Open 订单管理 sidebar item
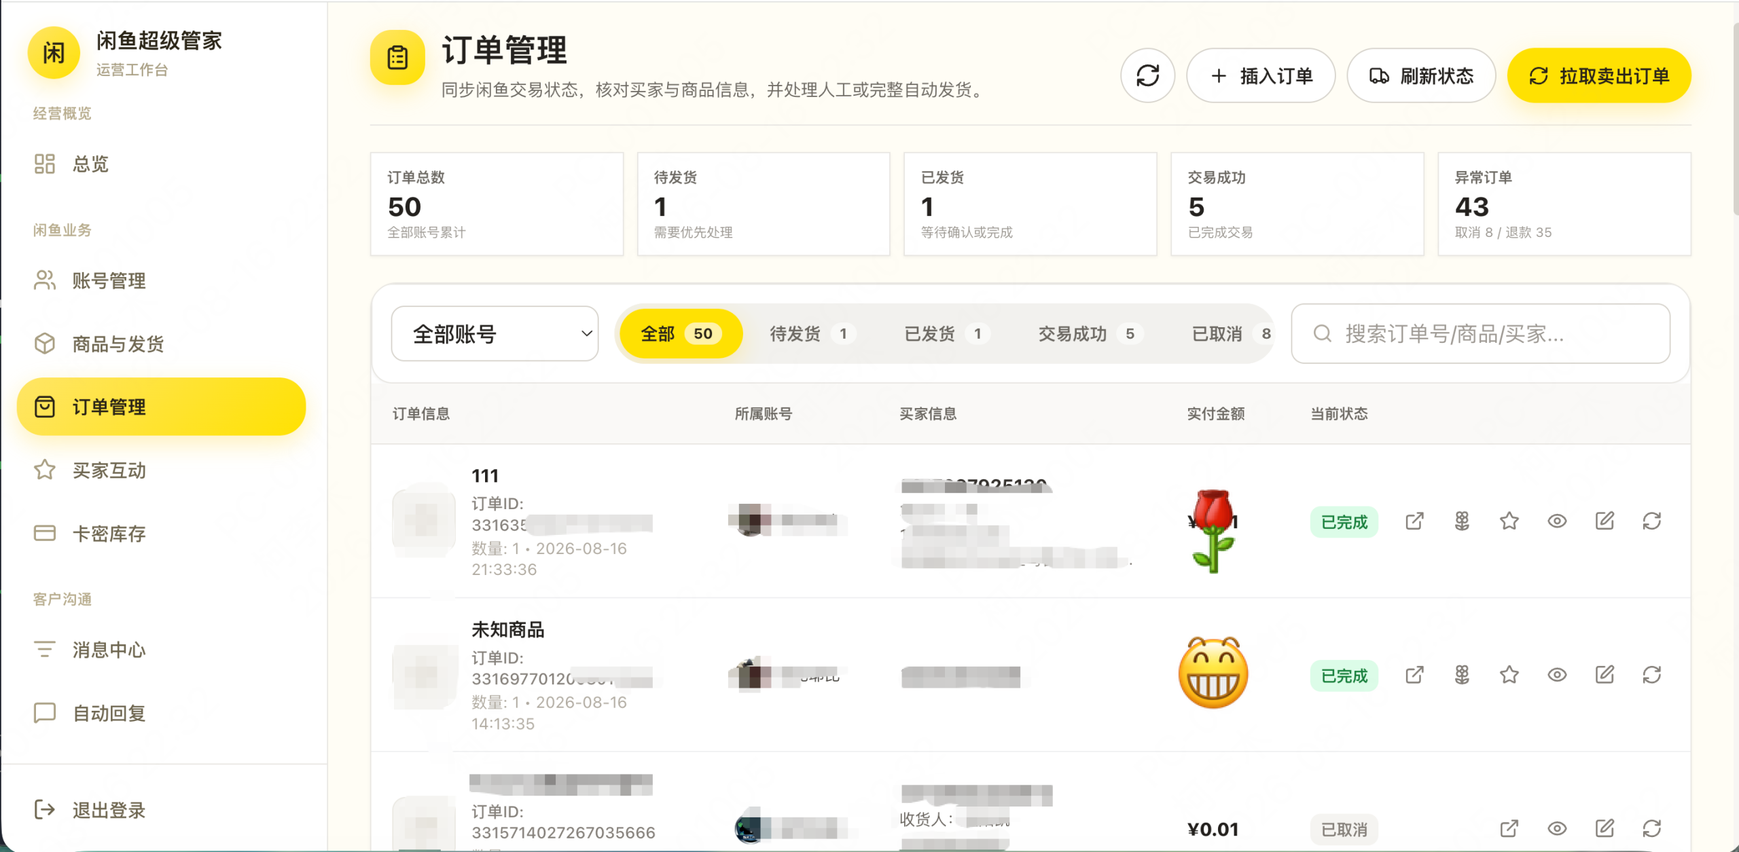The width and height of the screenshot is (1739, 852). coord(161,407)
